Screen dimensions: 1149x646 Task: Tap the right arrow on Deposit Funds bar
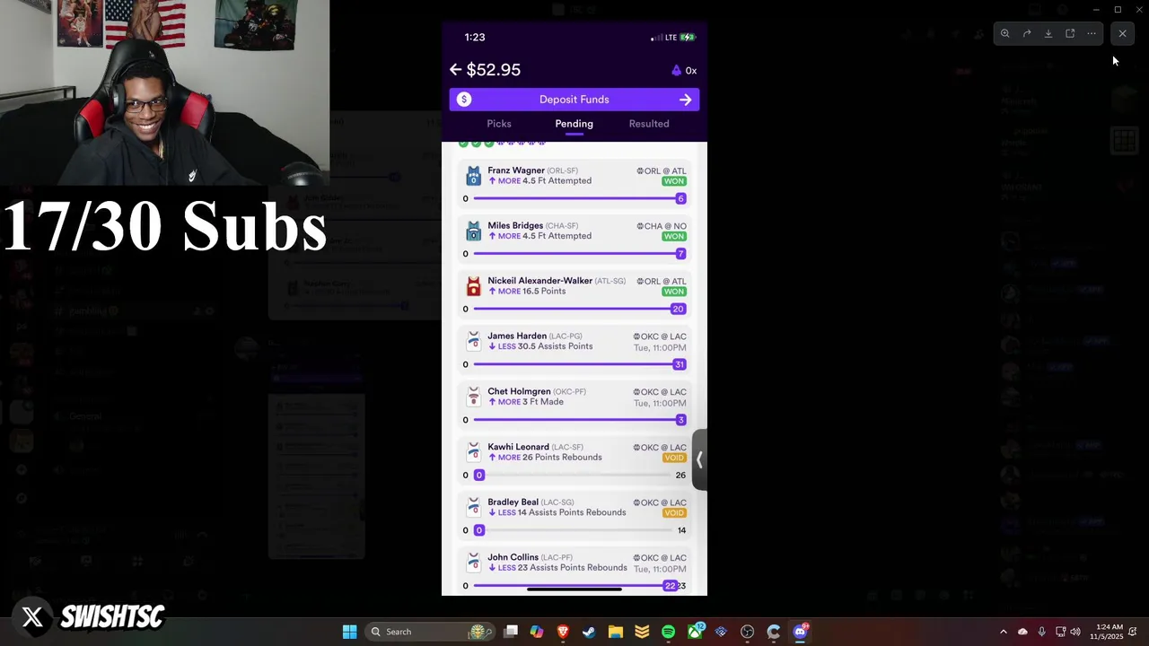pos(685,100)
